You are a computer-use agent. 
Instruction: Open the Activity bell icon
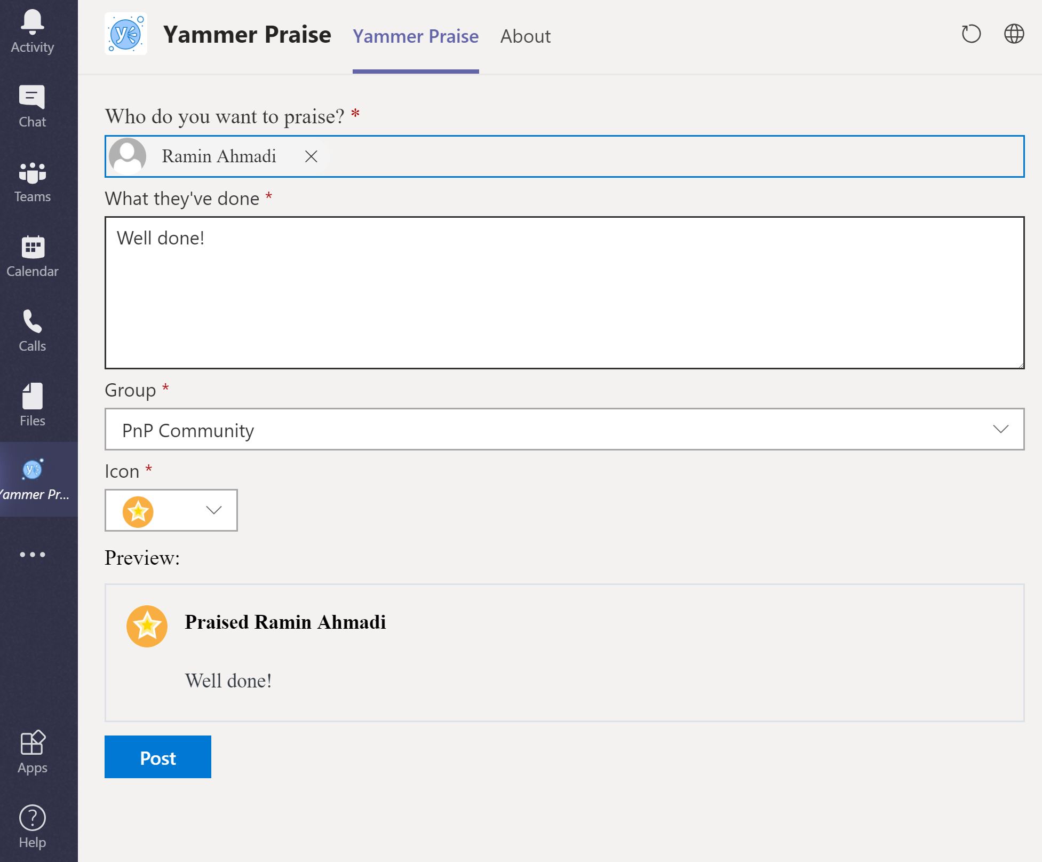click(x=32, y=32)
